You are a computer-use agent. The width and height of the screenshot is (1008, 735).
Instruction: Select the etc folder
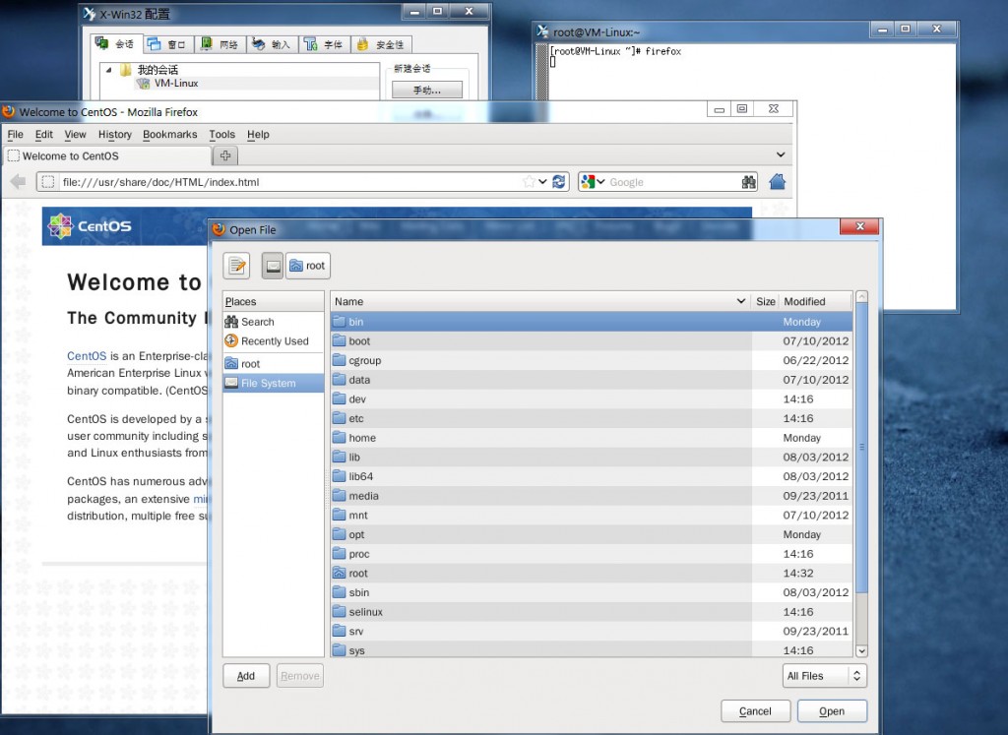pos(592,417)
